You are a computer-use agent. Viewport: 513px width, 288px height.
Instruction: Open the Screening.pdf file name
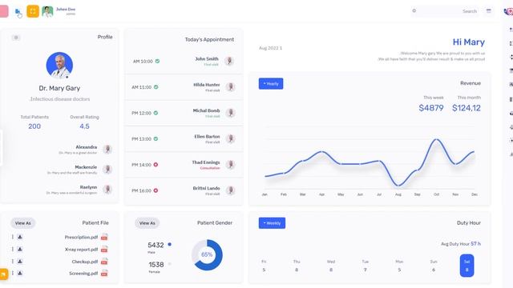83,274
